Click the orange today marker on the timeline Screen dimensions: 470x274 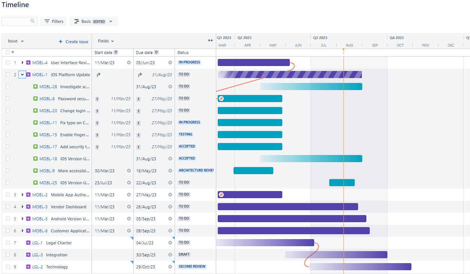tap(343, 49)
